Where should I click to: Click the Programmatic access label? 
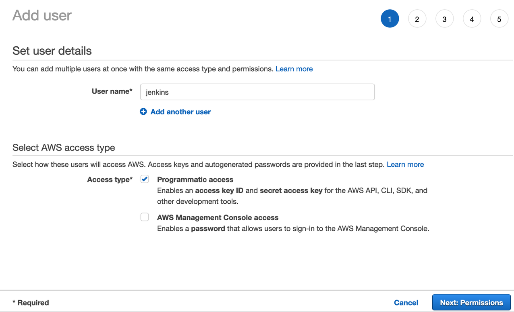[195, 180]
